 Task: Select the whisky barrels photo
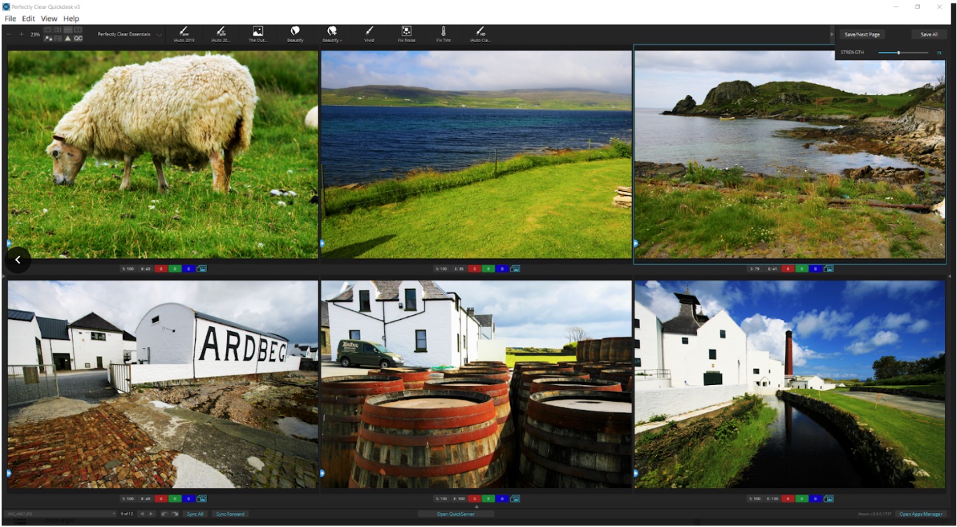(x=476, y=384)
